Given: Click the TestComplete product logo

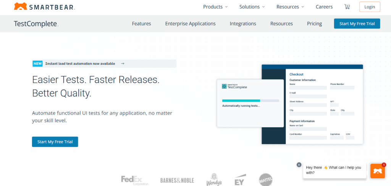Looking at the screenshot, I should pos(36,24).
